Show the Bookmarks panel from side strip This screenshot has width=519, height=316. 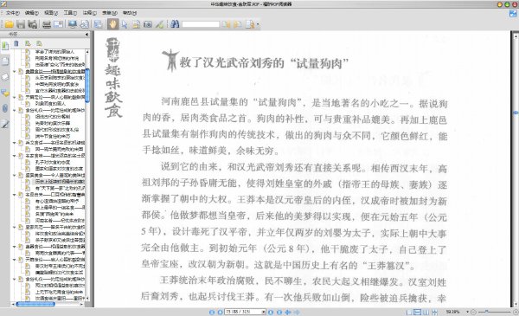(5, 46)
